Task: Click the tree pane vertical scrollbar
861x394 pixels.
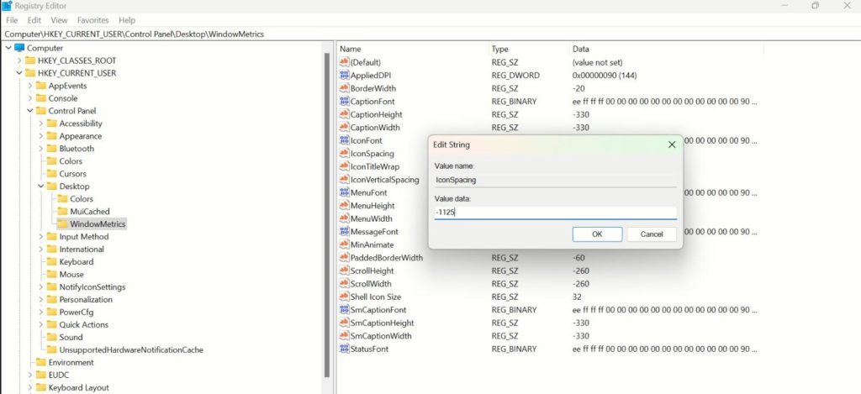Action: (x=327, y=210)
